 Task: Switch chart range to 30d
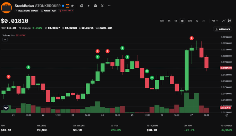pos(189,21)
